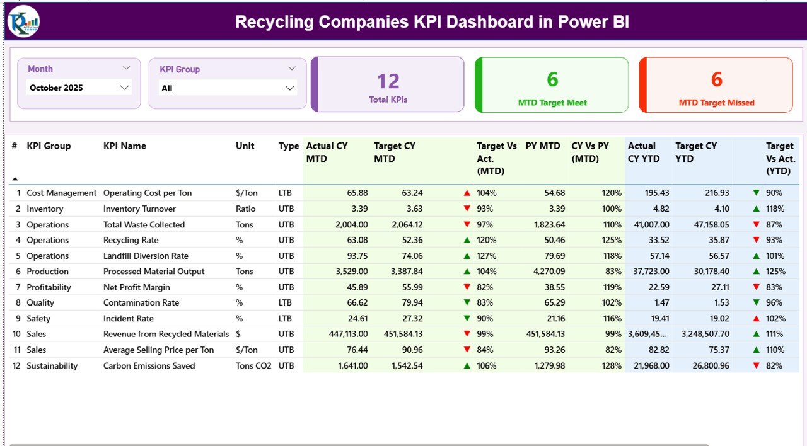Click the Total KPIs card showing 12

(x=387, y=85)
